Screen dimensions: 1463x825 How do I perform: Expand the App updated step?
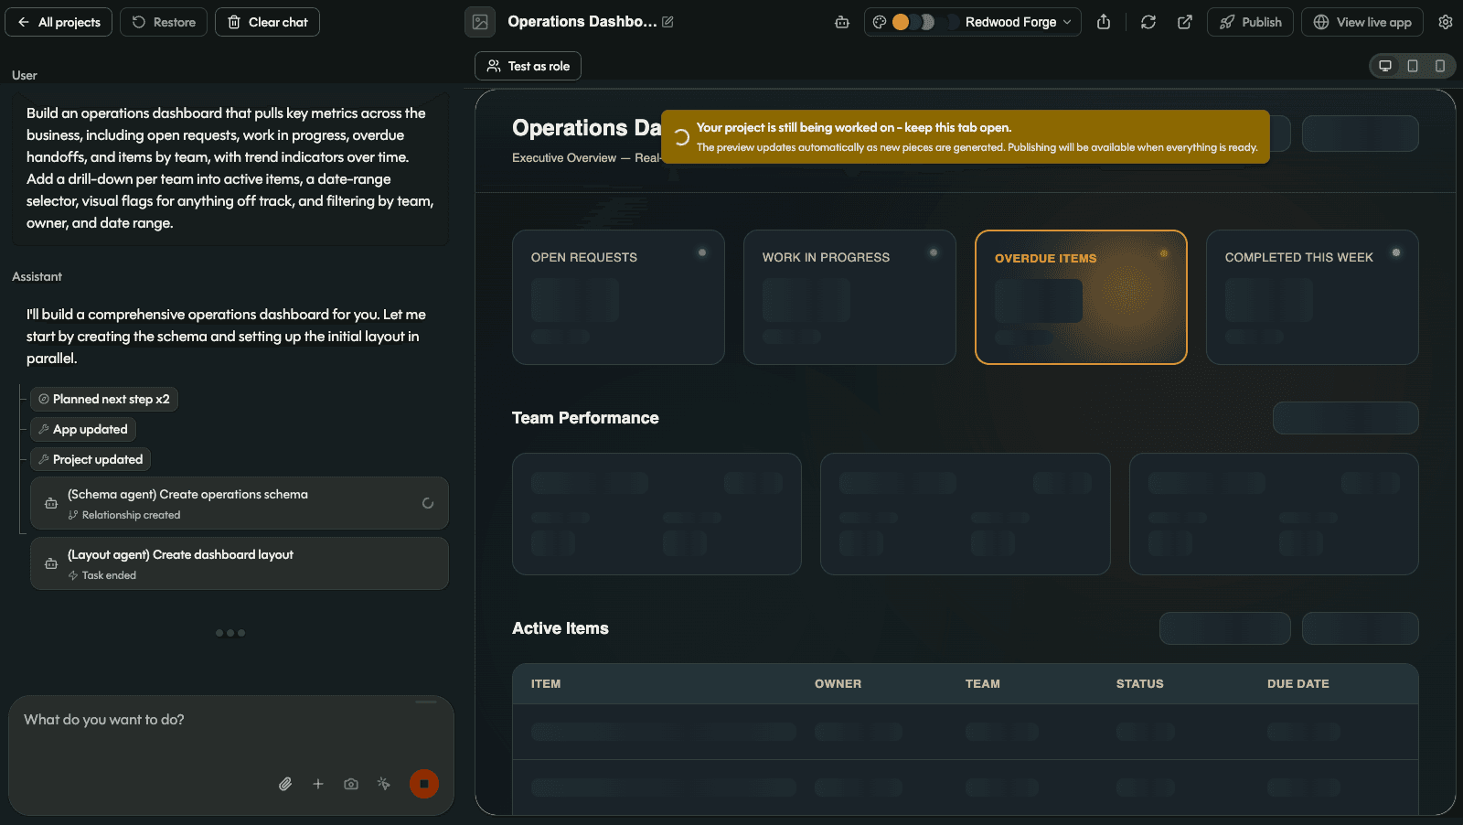[x=83, y=429]
